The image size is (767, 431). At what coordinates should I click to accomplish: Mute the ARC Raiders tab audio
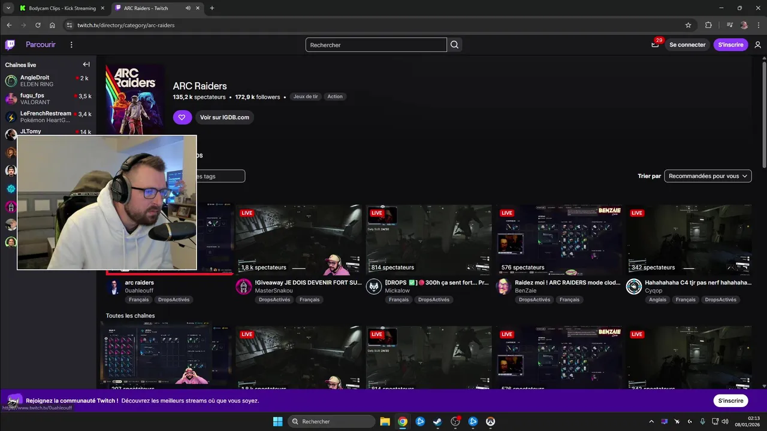point(188,8)
